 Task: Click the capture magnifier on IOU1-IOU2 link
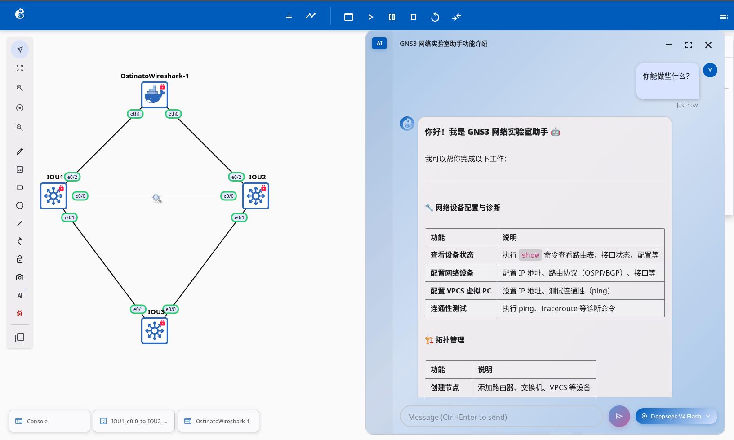click(157, 198)
